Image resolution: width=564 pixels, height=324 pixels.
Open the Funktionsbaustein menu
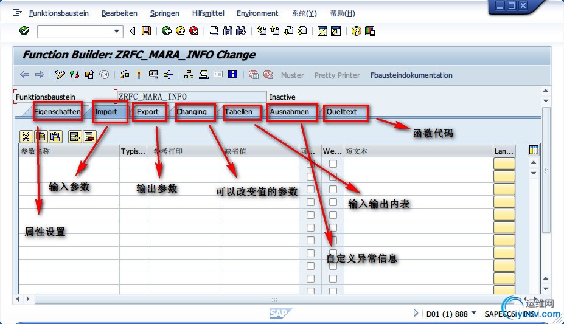[x=58, y=13]
